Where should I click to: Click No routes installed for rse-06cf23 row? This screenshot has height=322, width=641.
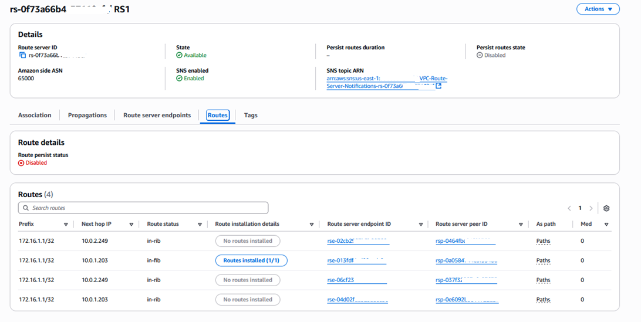pos(248,280)
